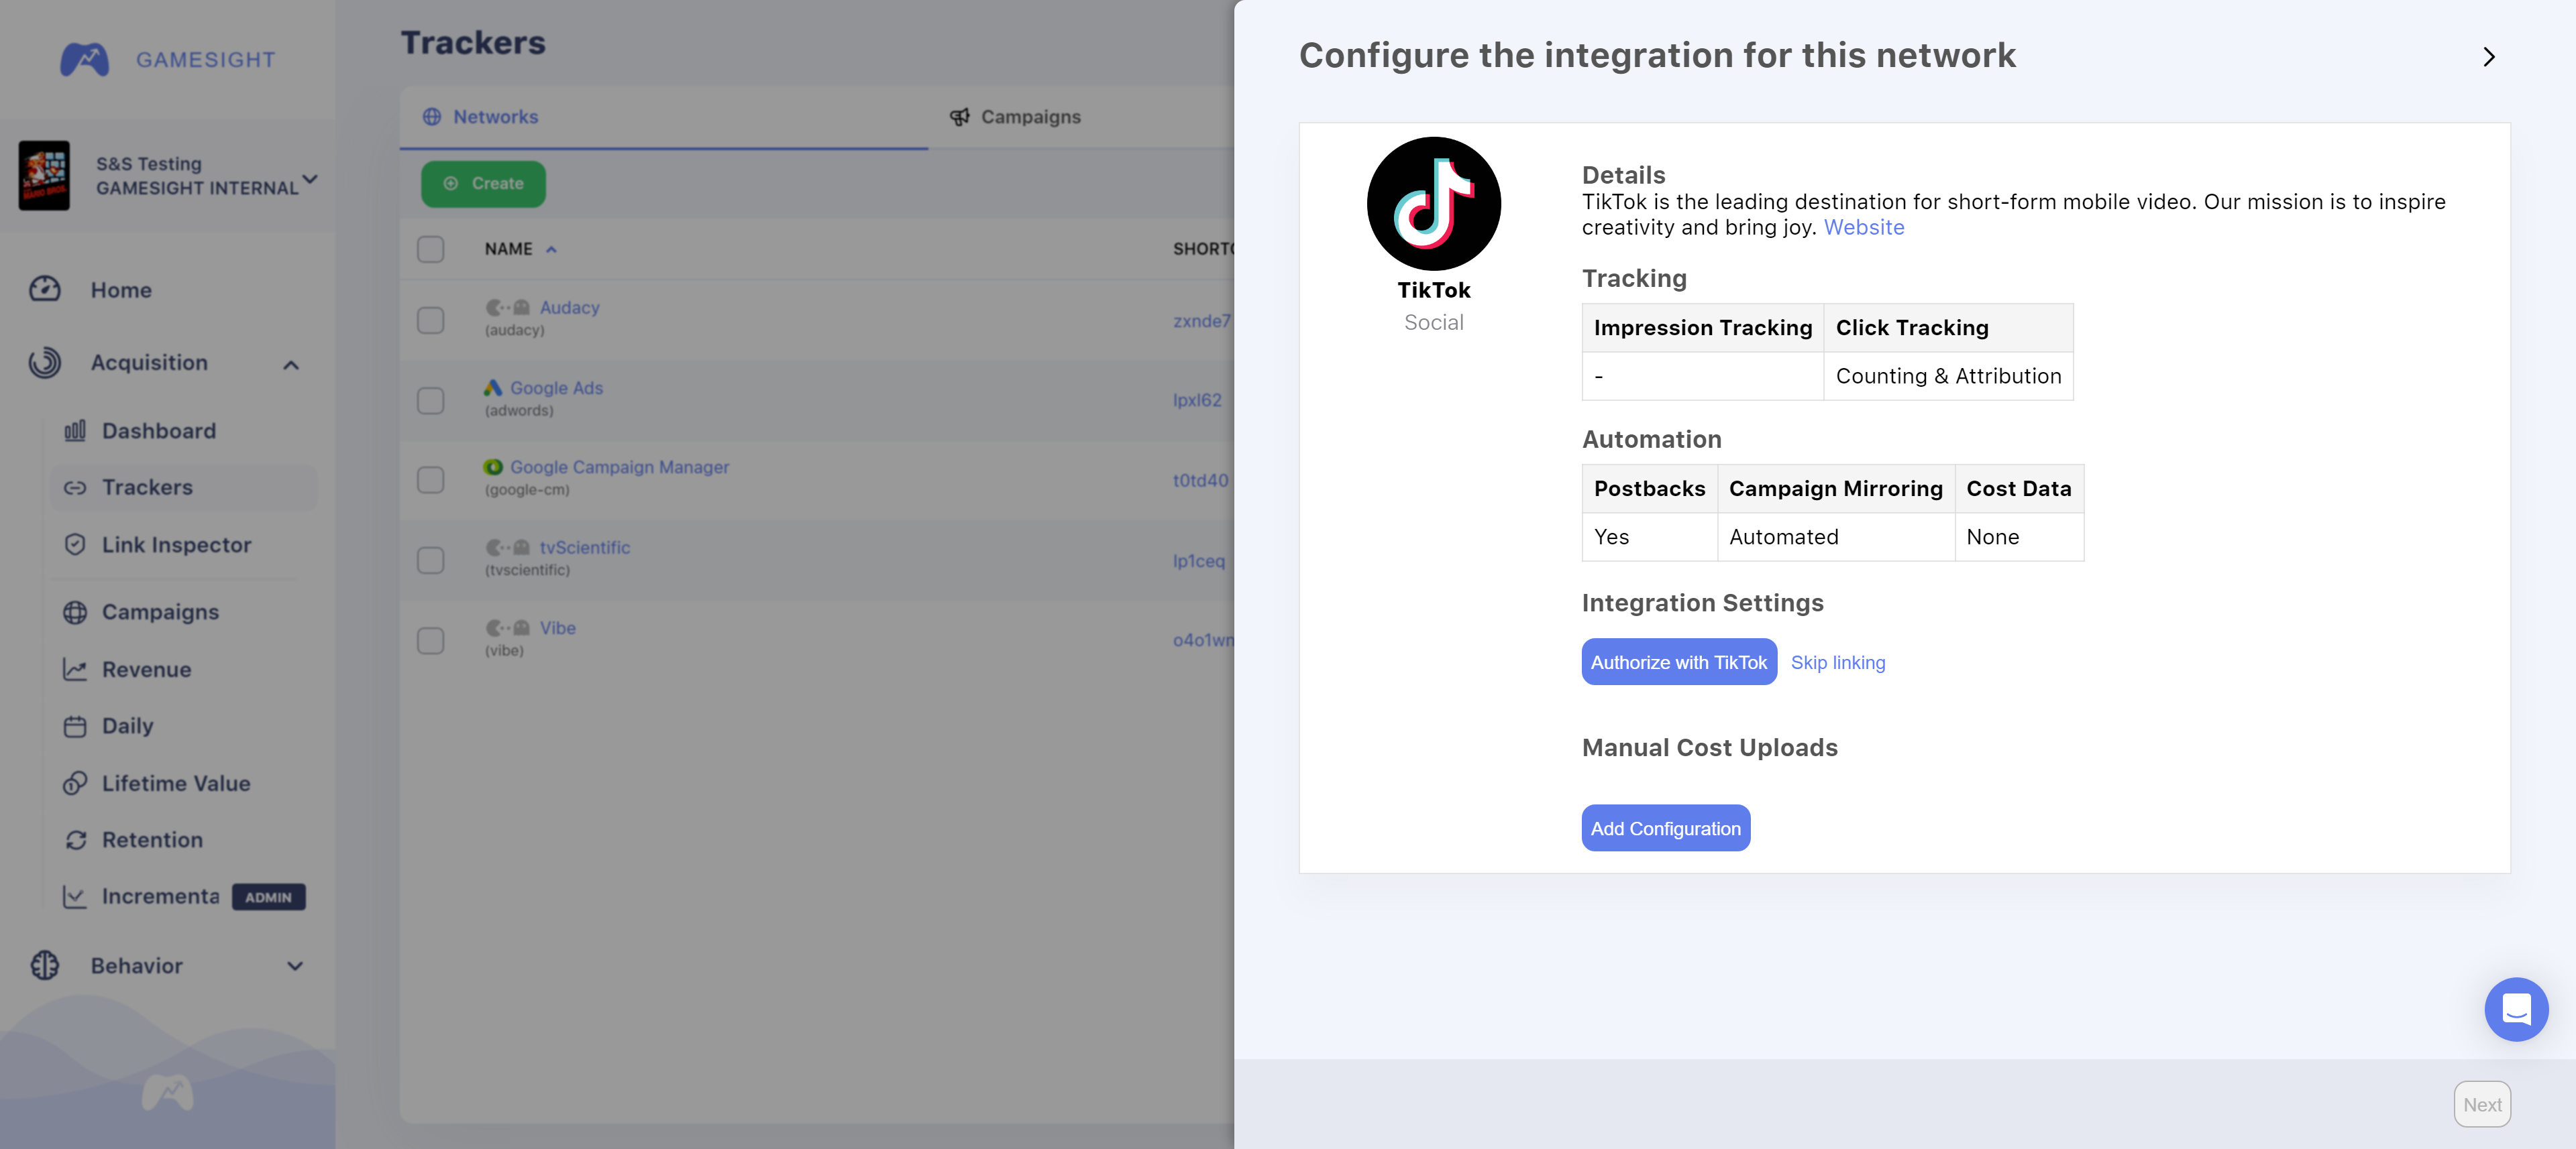Click the Incrementa chart icon

point(75,896)
